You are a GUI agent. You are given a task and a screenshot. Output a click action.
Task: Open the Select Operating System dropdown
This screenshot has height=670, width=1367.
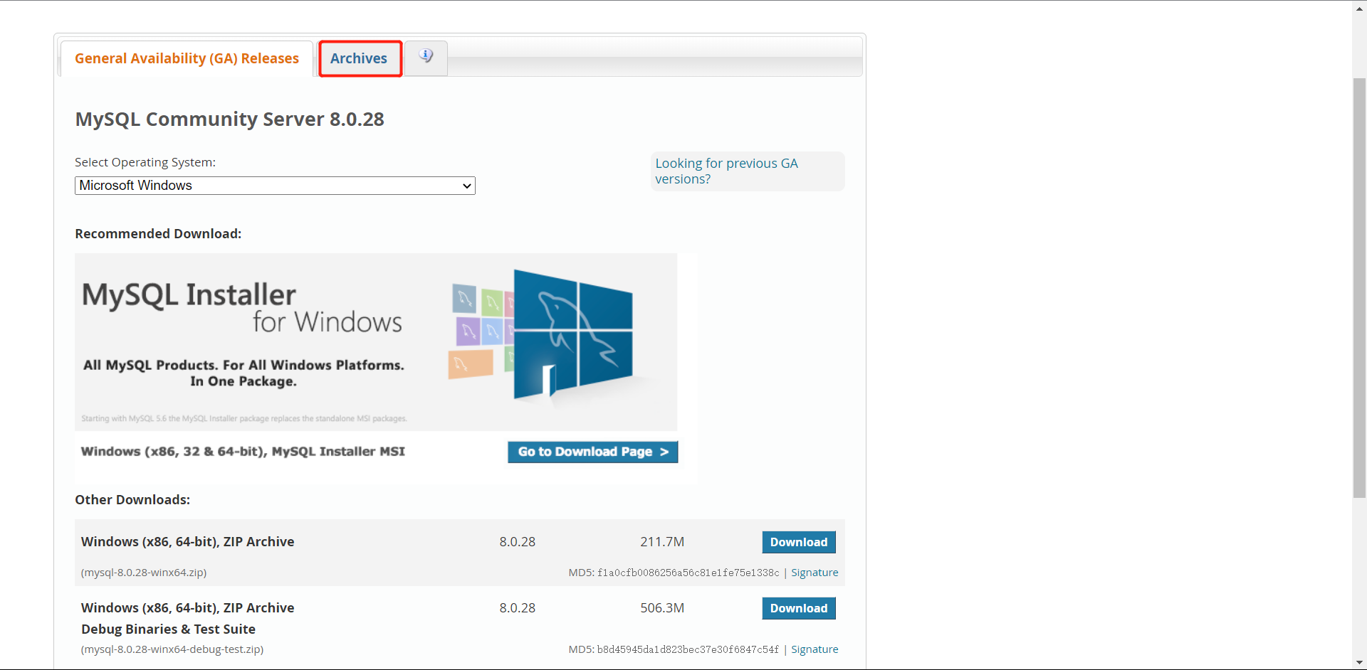coord(275,186)
